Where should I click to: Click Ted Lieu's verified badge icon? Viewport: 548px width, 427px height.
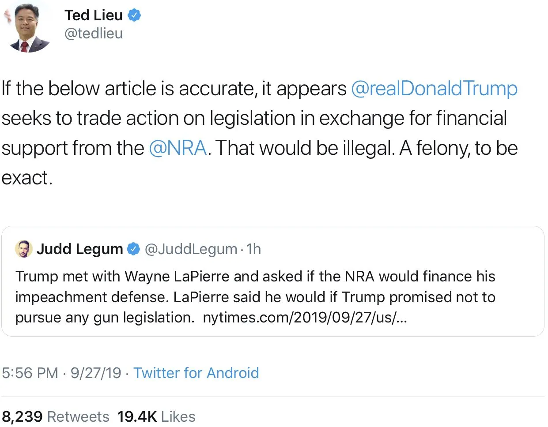point(134,15)
